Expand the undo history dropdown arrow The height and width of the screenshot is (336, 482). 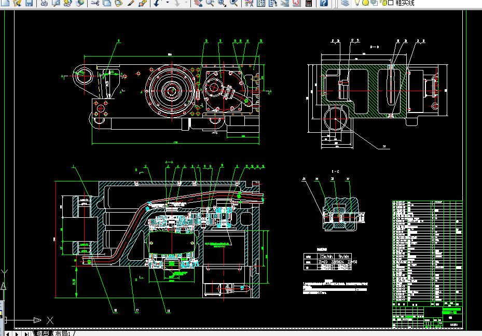tap(168, 3)
